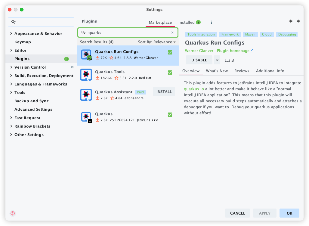Expand the Tools settings node
The height and width of the screenshot is (226, 309).
11,92
